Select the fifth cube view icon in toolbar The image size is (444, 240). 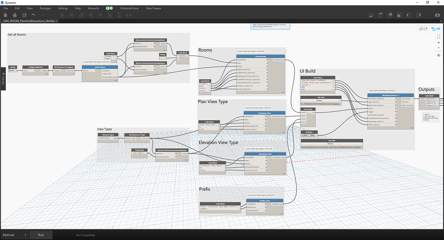pyautogui.click(x=409, y=15)
